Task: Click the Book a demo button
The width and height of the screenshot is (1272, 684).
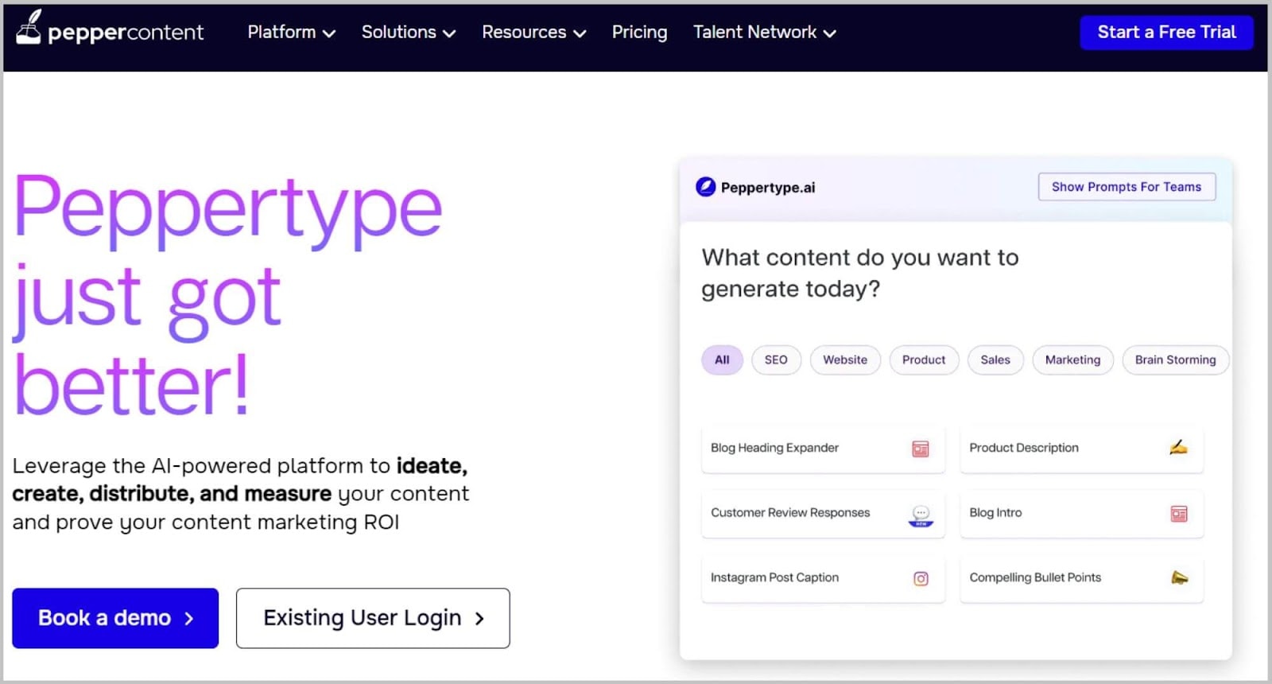Action: 115,618
